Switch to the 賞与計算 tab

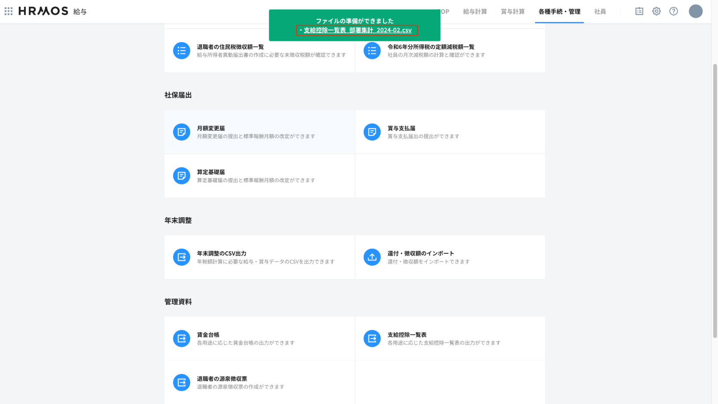point(512,12)
